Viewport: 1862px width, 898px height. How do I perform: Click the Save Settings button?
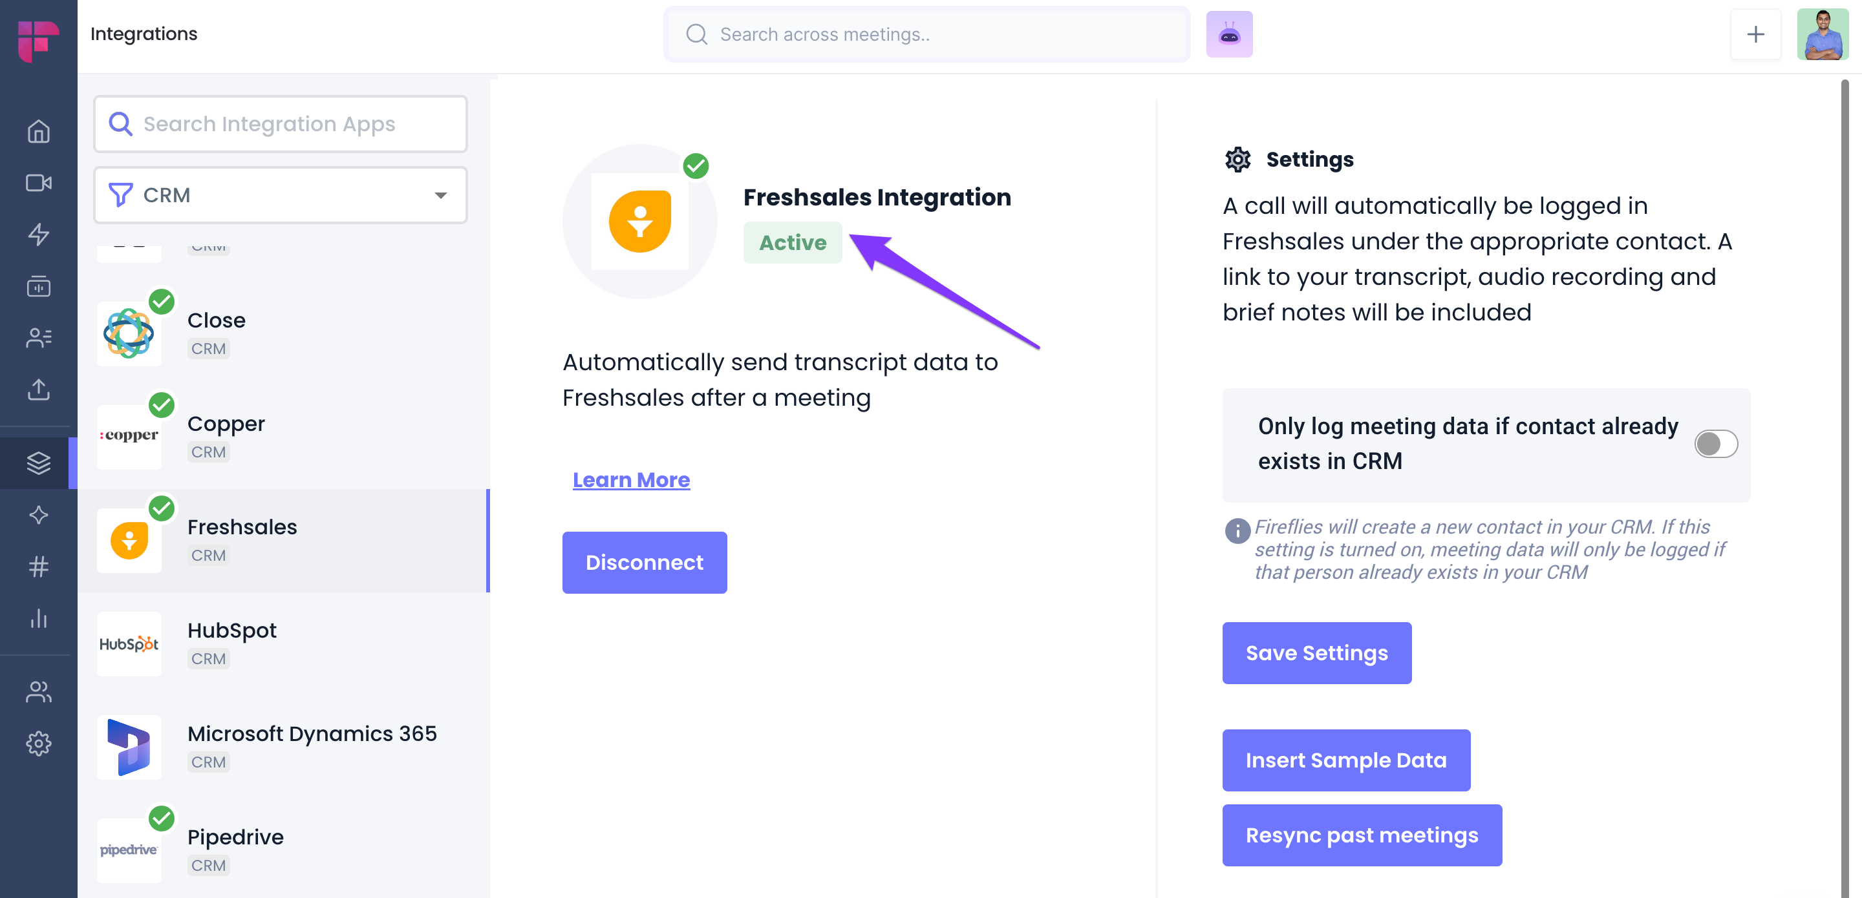pos(1316,653)
